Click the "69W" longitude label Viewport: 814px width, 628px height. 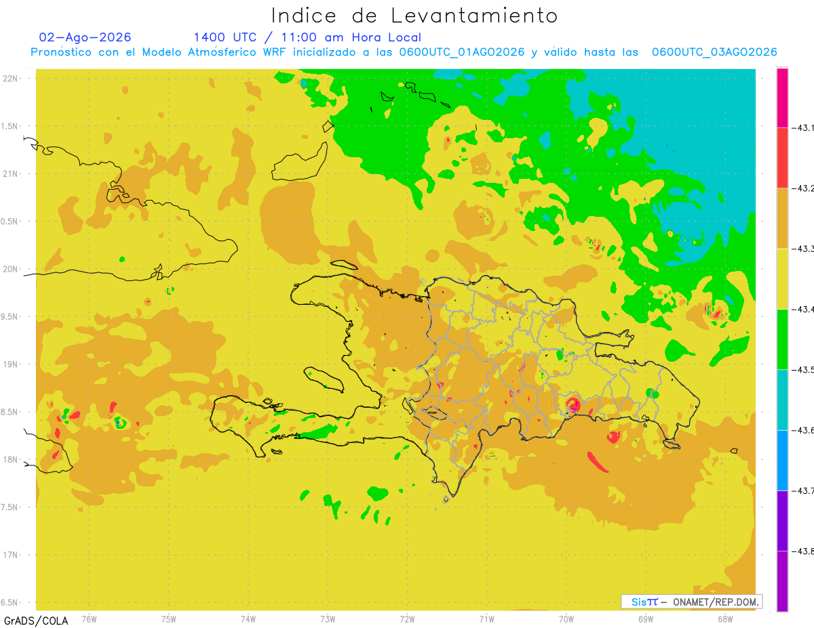pyautogui.click(x=646, y=619)
